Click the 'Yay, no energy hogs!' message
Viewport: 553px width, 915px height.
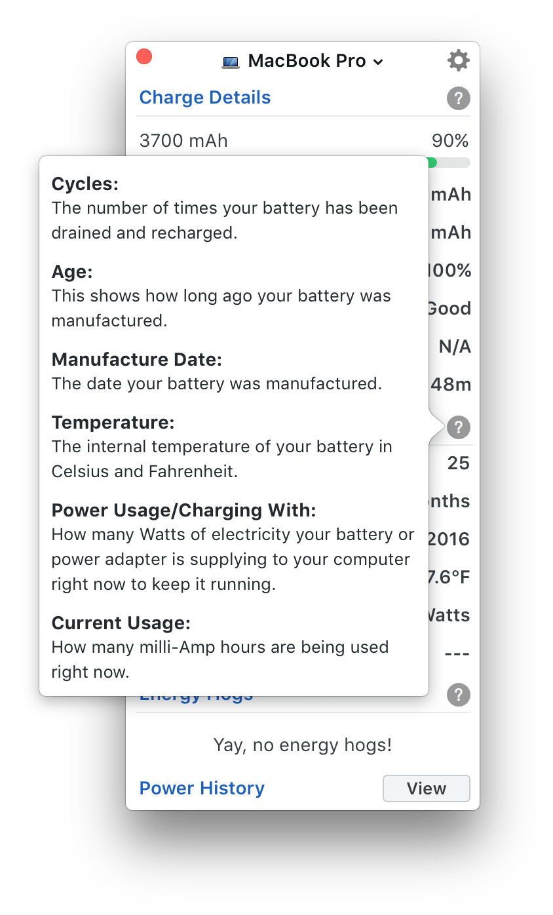click(x=303, y=745)
